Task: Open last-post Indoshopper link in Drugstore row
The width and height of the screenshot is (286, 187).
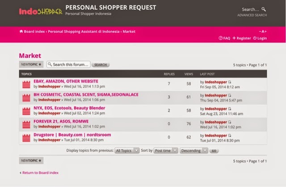Action: click(x=216, y=136)
